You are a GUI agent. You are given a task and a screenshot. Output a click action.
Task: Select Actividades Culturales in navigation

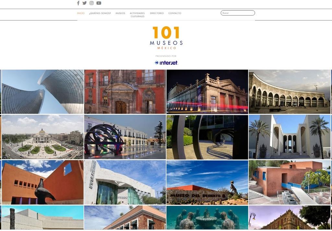pyautogui.click(x=137, y=15)
